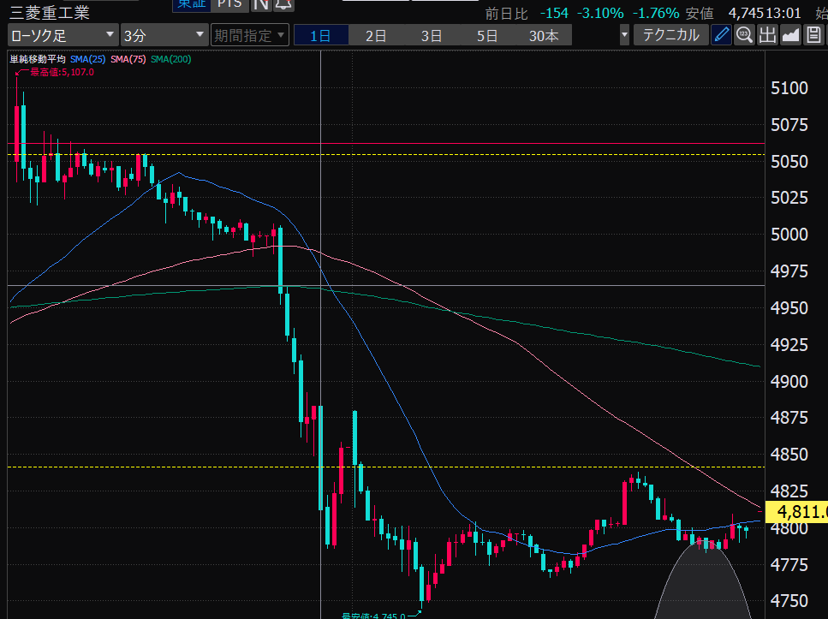828x619 pixels.
Task: Click the area chart icon
Action: point(790,35)
